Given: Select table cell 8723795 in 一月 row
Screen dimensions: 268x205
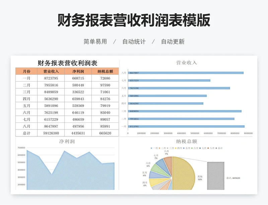Looking at the screenshot, I should coord(51,78).
